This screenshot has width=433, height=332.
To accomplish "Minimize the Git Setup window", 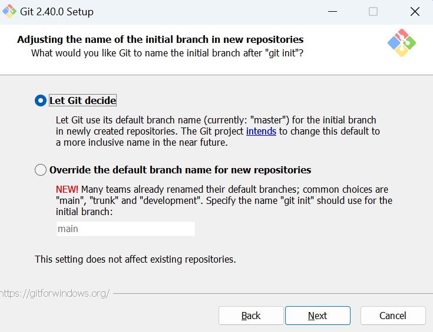I will point(332,12).
